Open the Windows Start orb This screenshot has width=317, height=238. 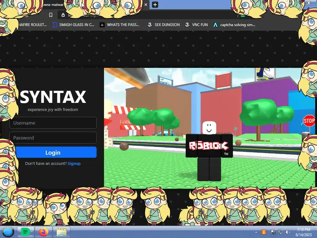8,232
